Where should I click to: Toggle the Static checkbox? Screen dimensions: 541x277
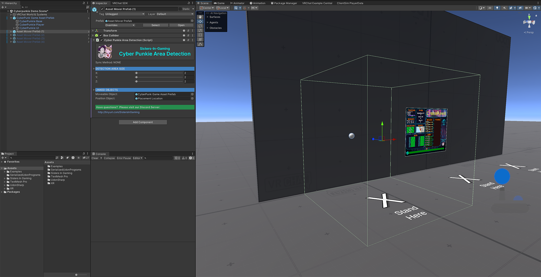coord(180,9)
